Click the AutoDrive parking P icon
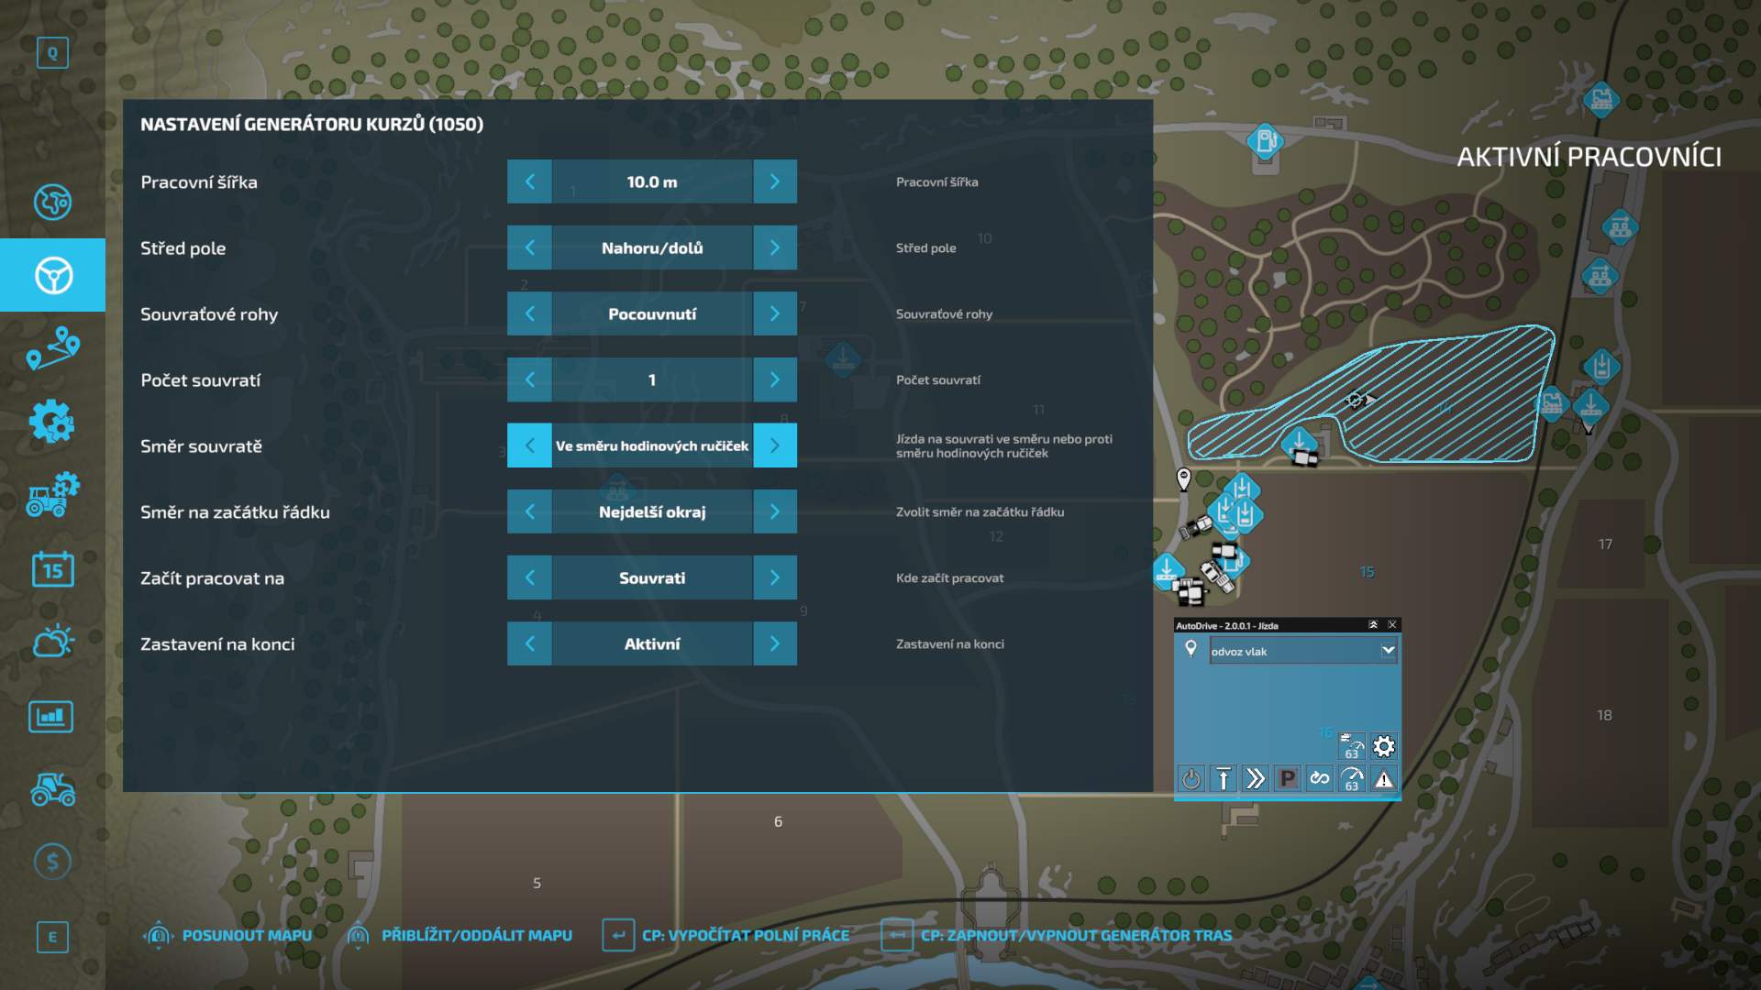Image resolution: width=1761 pixels, height=990 pixels. pos(1288,779)
